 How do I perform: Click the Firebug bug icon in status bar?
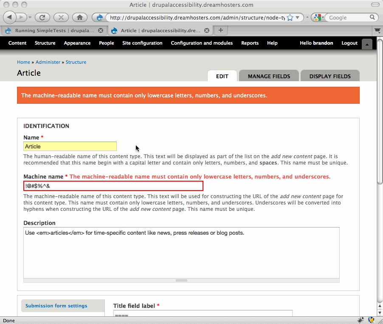(x=360, y=320)
